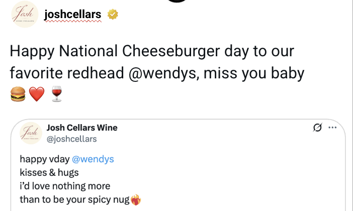Click the cheeseburger emoji
Viewport: 353px width, 211px height.
pyautogui.click(x=18, y=94)
